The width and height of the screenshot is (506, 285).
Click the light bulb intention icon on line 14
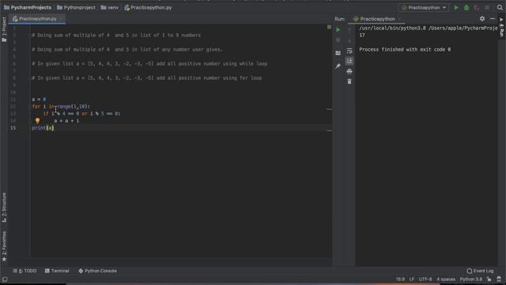(37, 120)
